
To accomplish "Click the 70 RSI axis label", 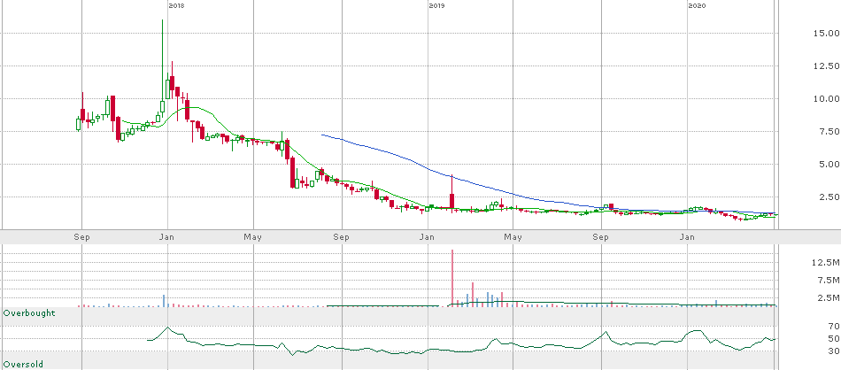I will pos(833,326).
